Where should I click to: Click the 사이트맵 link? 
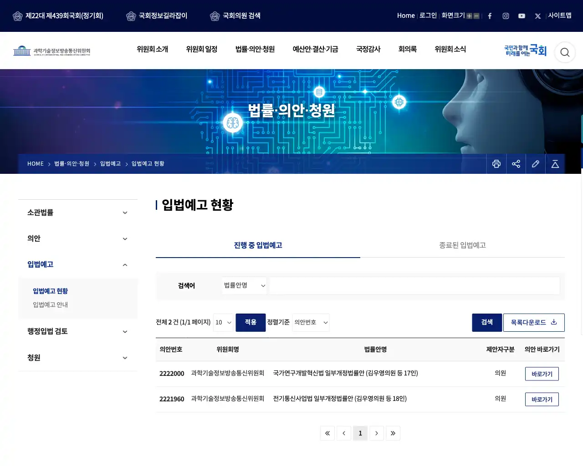point(560,15)
